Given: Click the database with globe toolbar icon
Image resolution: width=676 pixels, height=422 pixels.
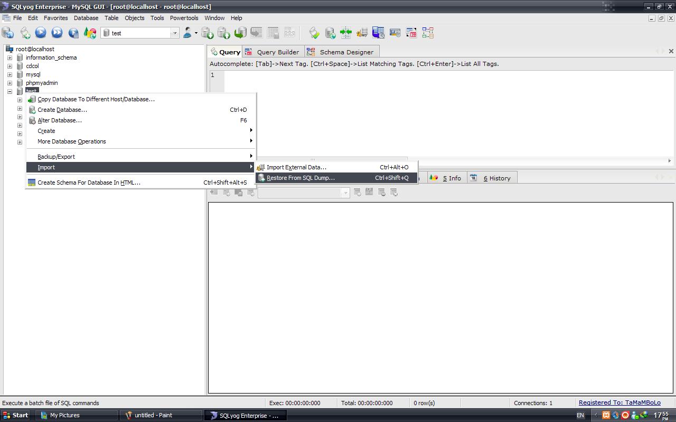Looking at the screenshot, I should click(330, 33).
